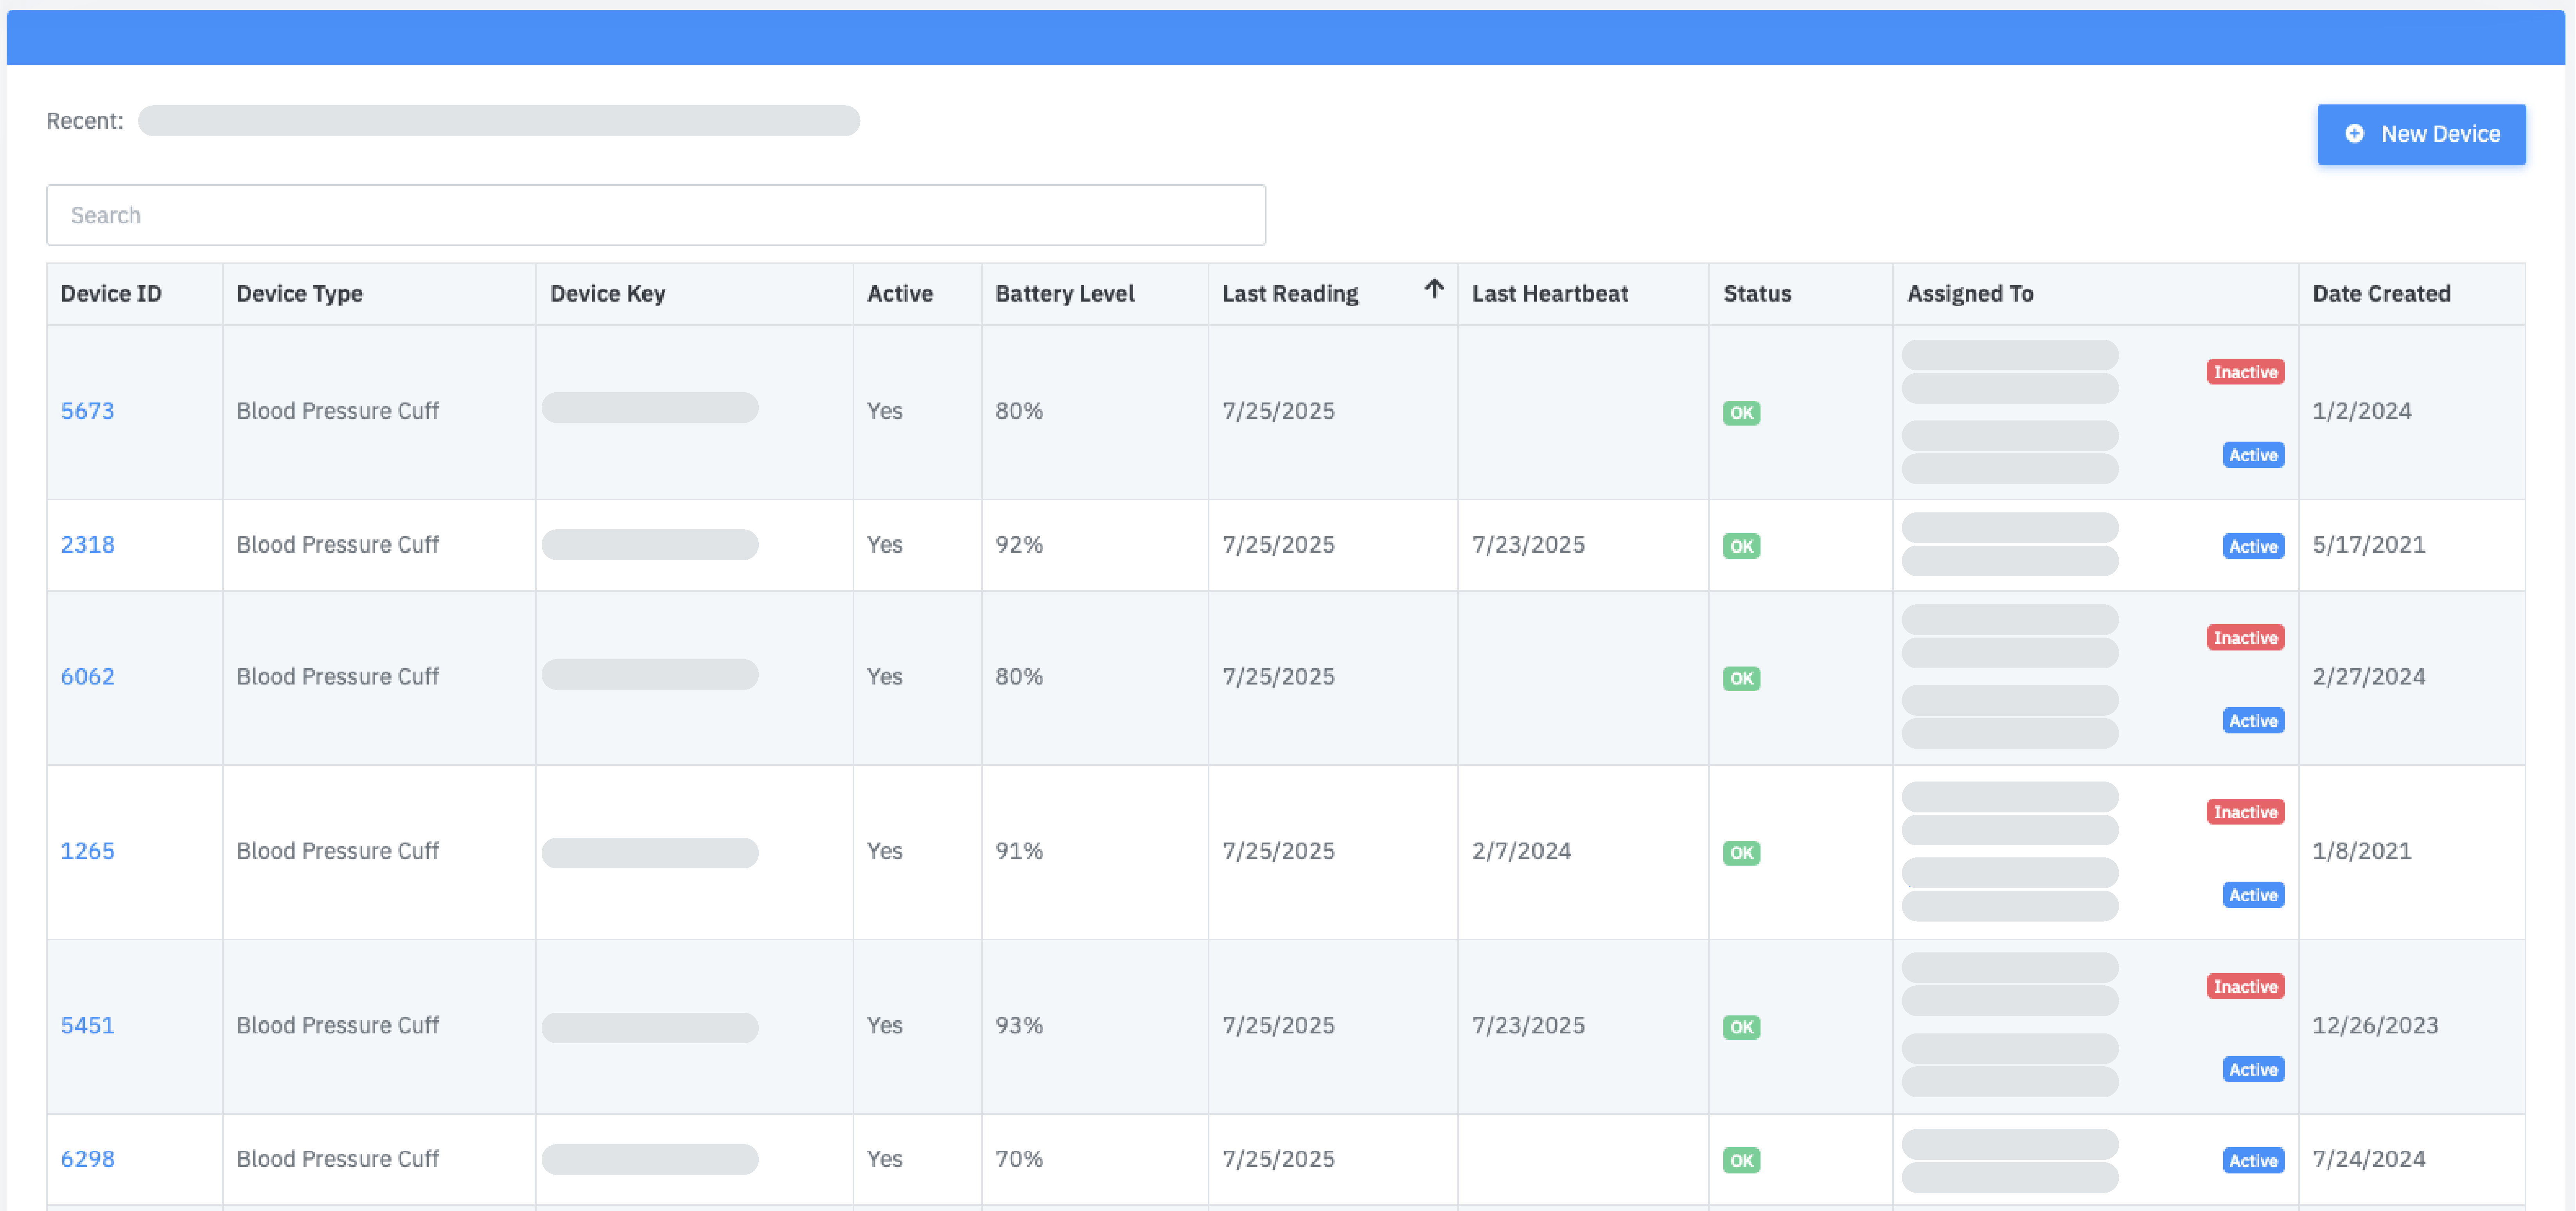Click Blood Pressure Cuff in device 5673 row
Image resolution: width=2576 pixels, height=1211 pixels.
click(337, 411)
